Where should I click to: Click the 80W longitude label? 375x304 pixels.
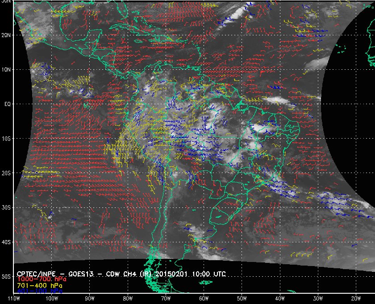pyautogui.click(x=128, y=299)
